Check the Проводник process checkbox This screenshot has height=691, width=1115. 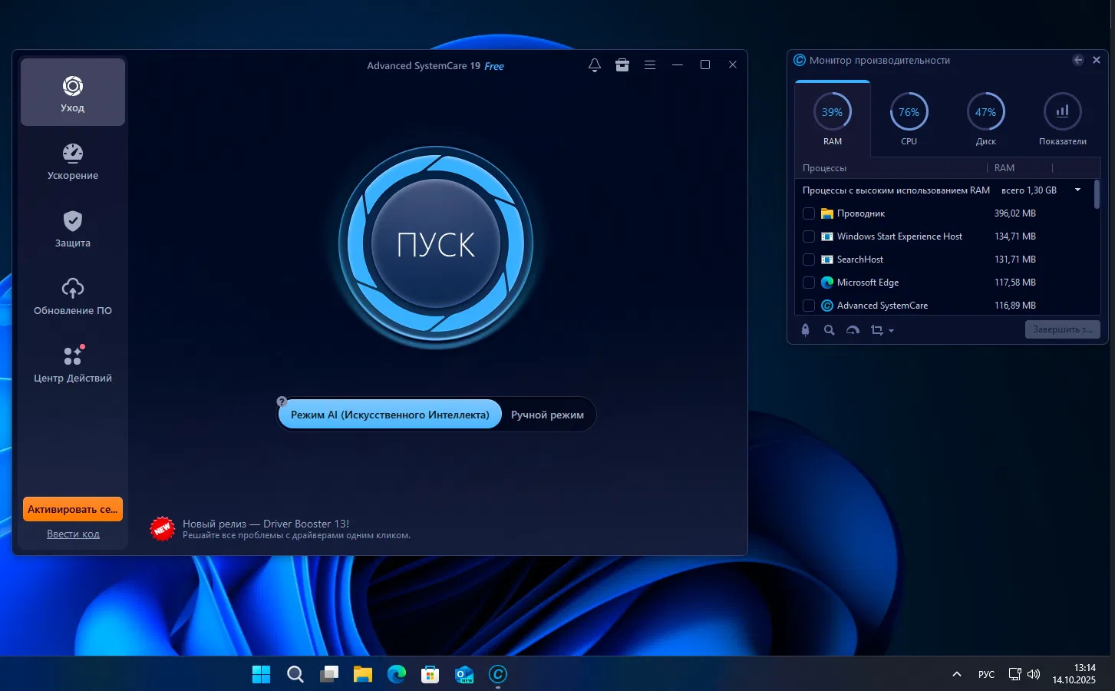point(809,213)
